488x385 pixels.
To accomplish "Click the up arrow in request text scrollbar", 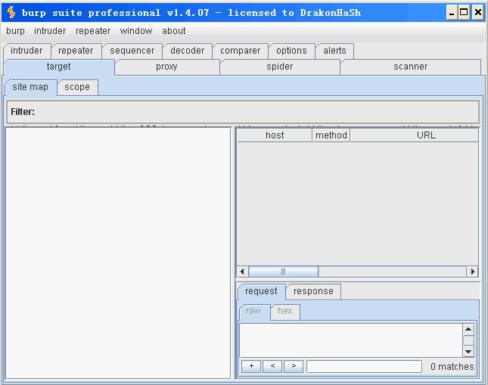I will click(x=468, y=329).
